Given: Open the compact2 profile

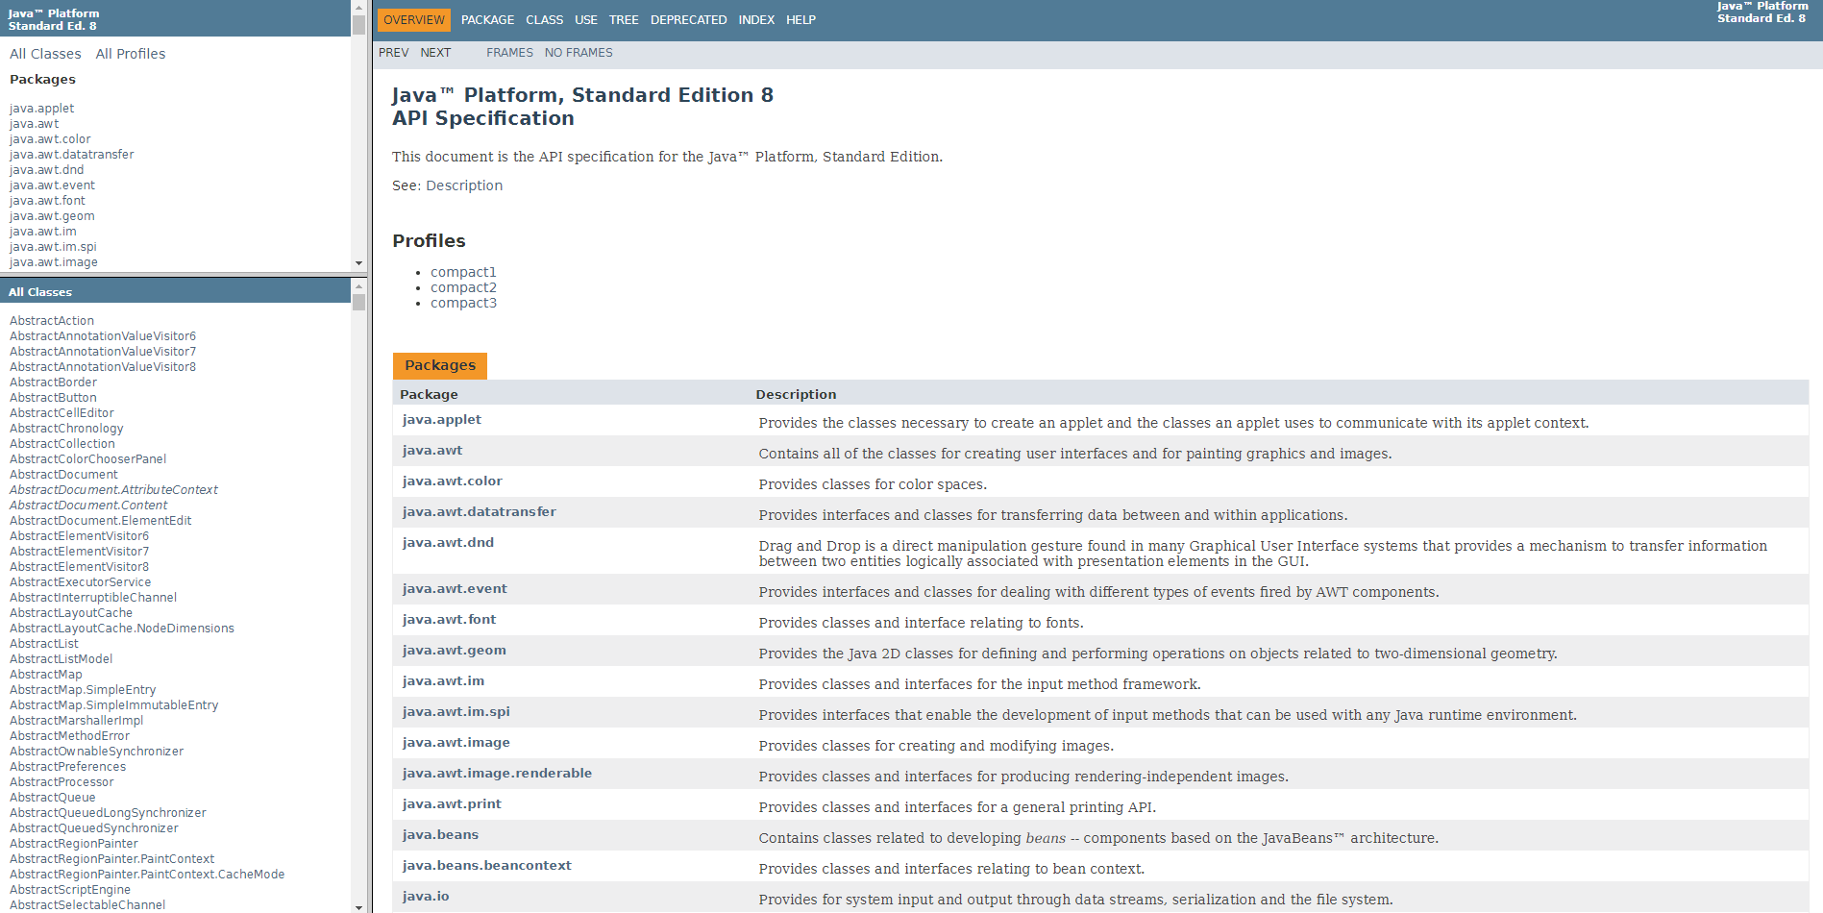Looking at the screenshot, I should [463, 287].
